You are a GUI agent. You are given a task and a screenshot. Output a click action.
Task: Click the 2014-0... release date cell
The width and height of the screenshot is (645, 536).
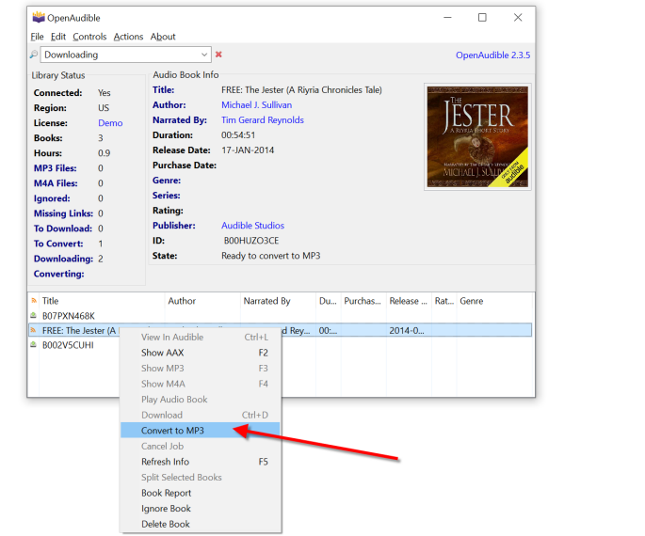(407, 330)
